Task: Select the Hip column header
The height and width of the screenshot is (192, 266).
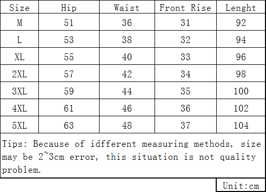Action: [x=68, y=8]
